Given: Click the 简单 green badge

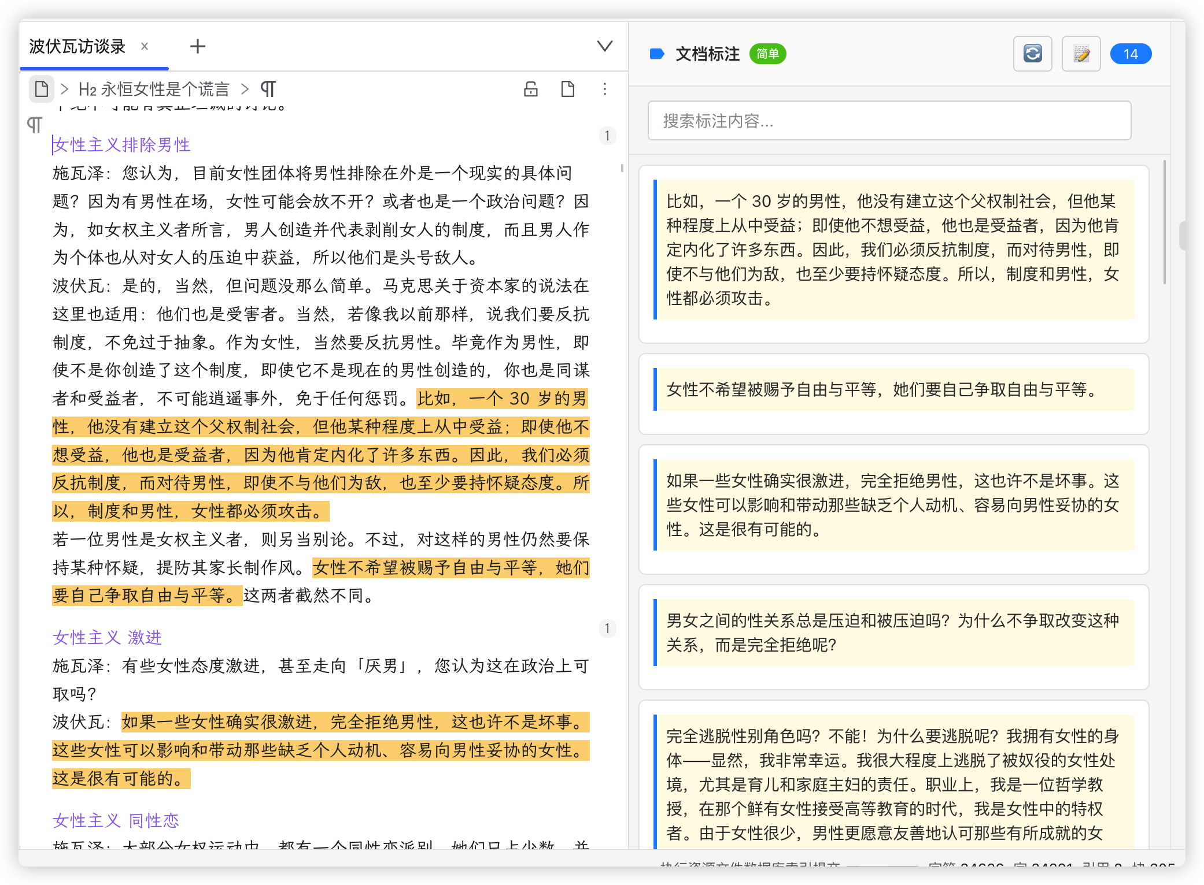Looking at the screenshot, I should 767,54.
